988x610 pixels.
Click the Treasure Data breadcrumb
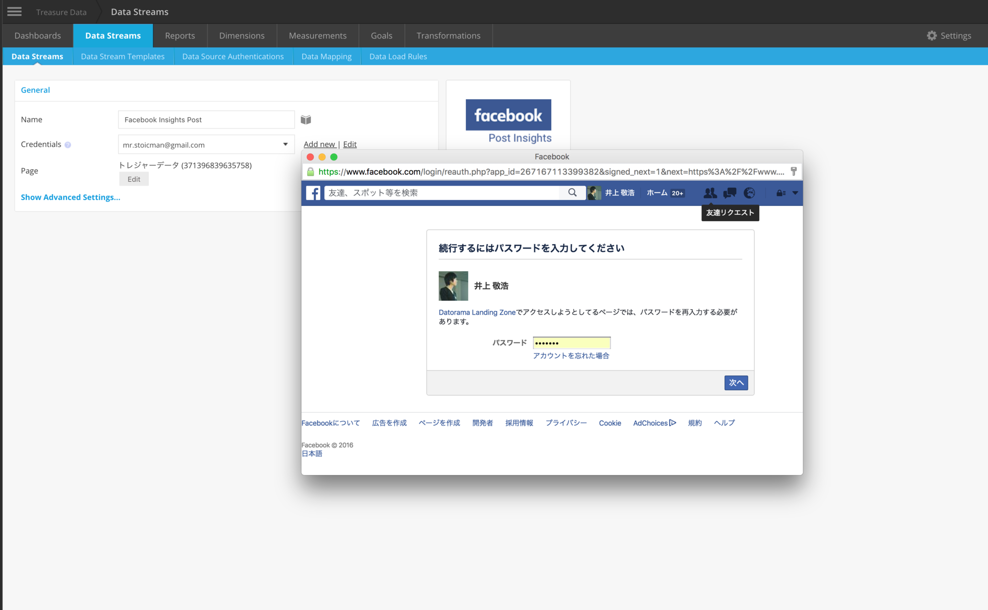tap(61, 12)
